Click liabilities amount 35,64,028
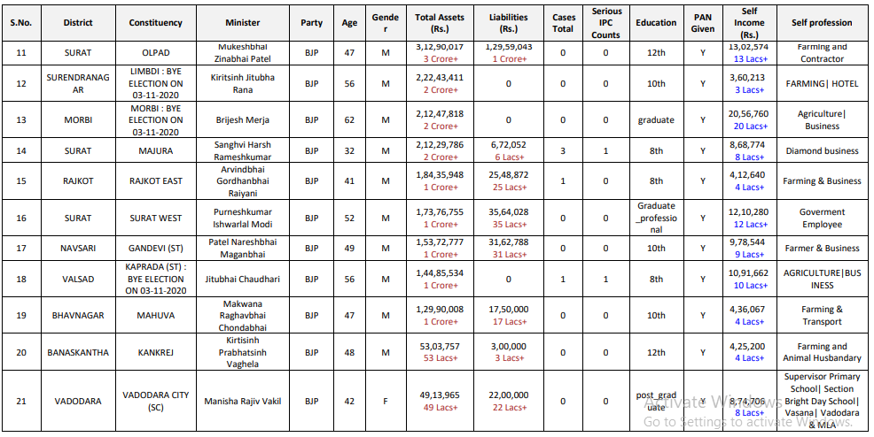This screenshot has width=874, height=437. pos(509,212)
